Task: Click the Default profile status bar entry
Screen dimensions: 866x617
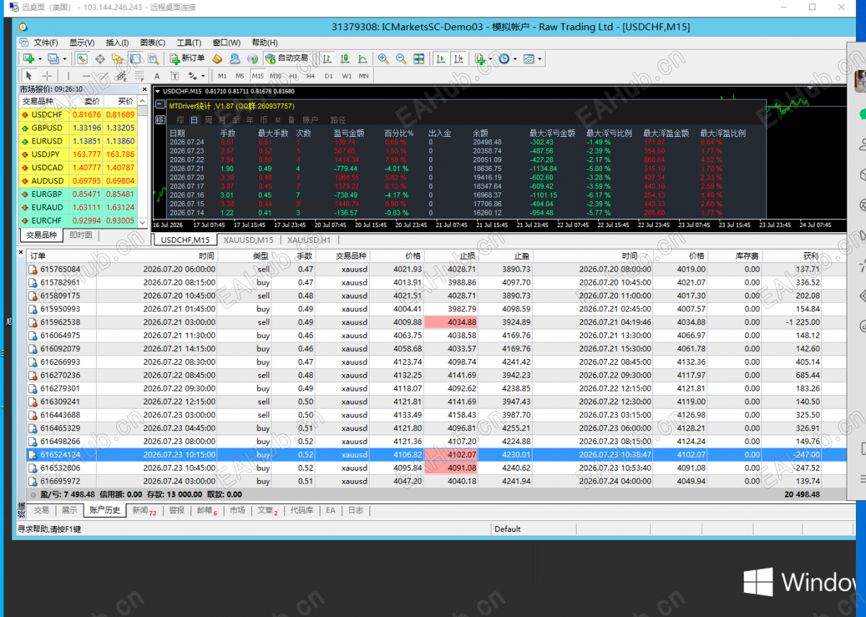Action: pyautogui.click(x=508, y=529)
